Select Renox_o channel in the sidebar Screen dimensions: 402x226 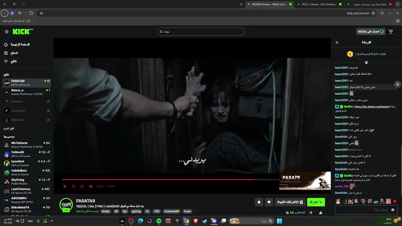pyautogui.click(x=27, y=92)
